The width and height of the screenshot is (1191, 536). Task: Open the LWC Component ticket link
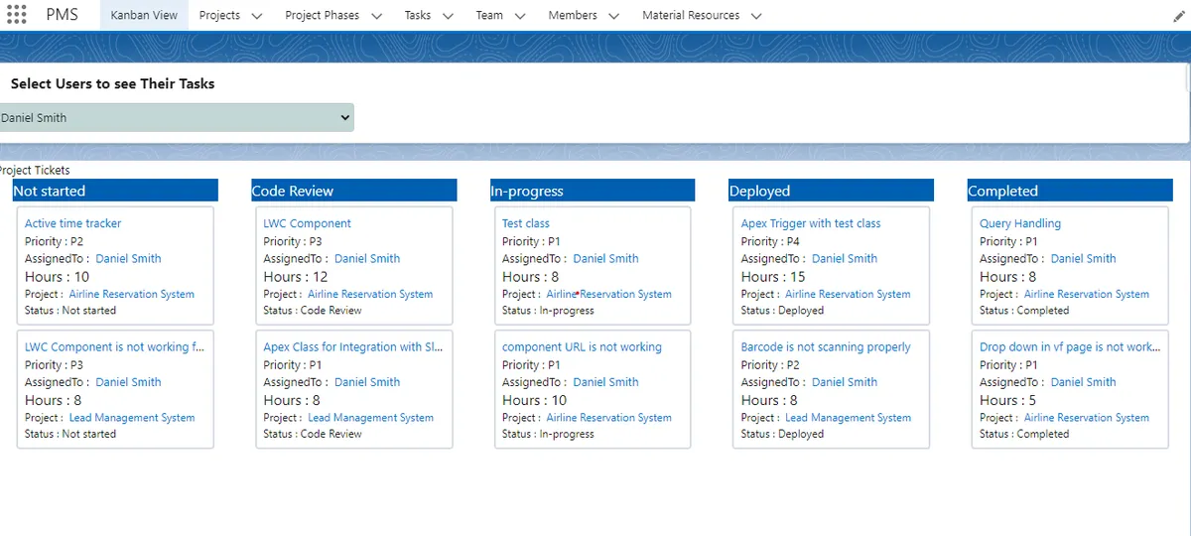(307, 223)
